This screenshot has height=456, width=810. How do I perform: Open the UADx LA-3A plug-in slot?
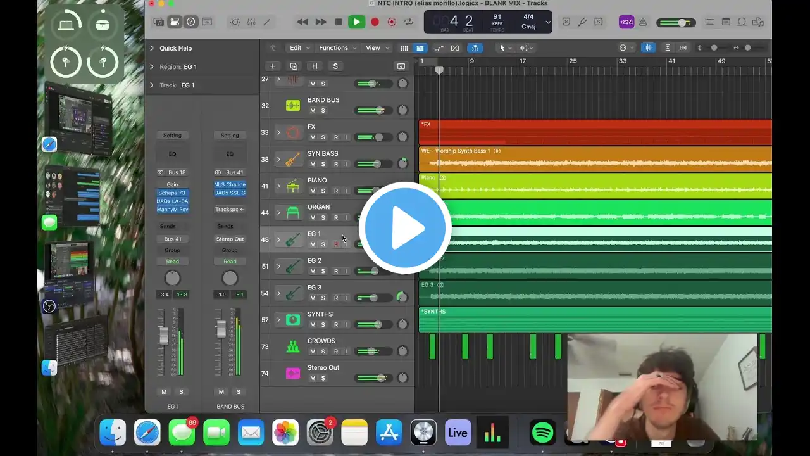[172, 201]
